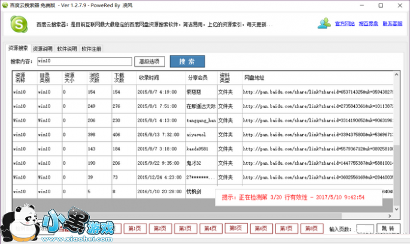Click the 跳转 jump button
Image resolution: width=410 pixels, height=244 pixels.
387,228
